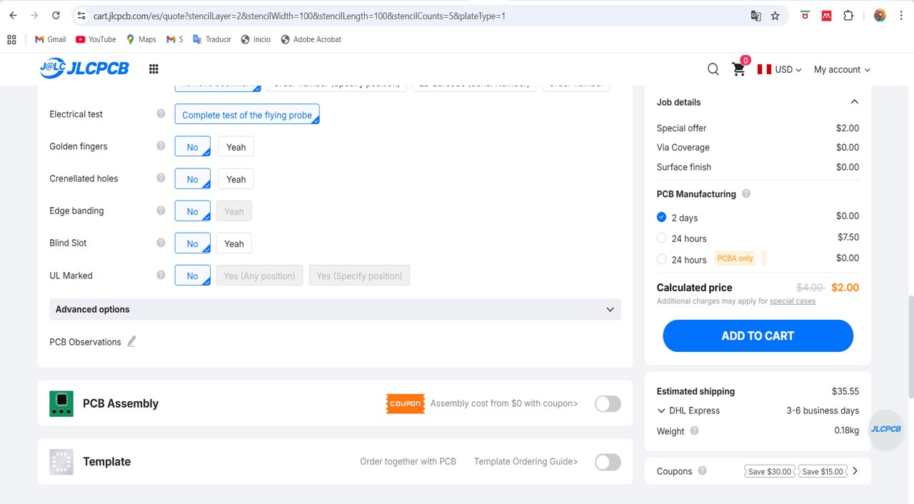Turn on the Template toggle

click(608, 462)
